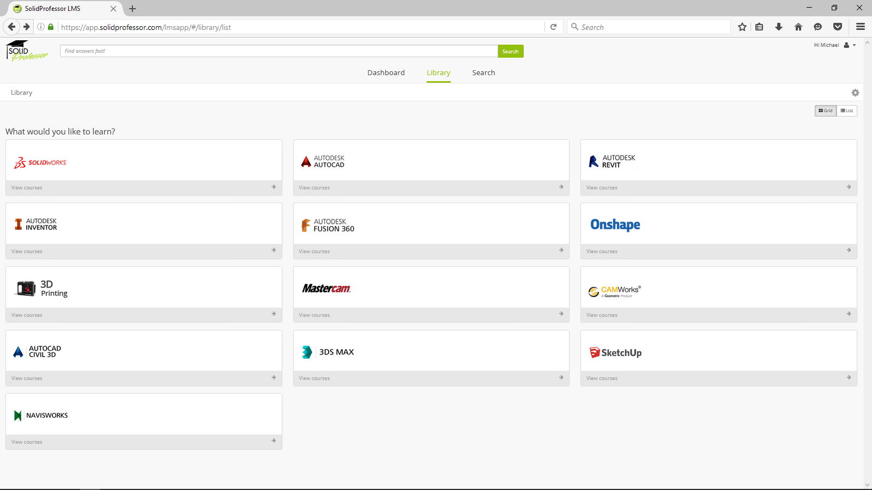Screen dimensions: 872x490
Task: Expand SolidWorks courses with arrow
Action: pos(274,187)
